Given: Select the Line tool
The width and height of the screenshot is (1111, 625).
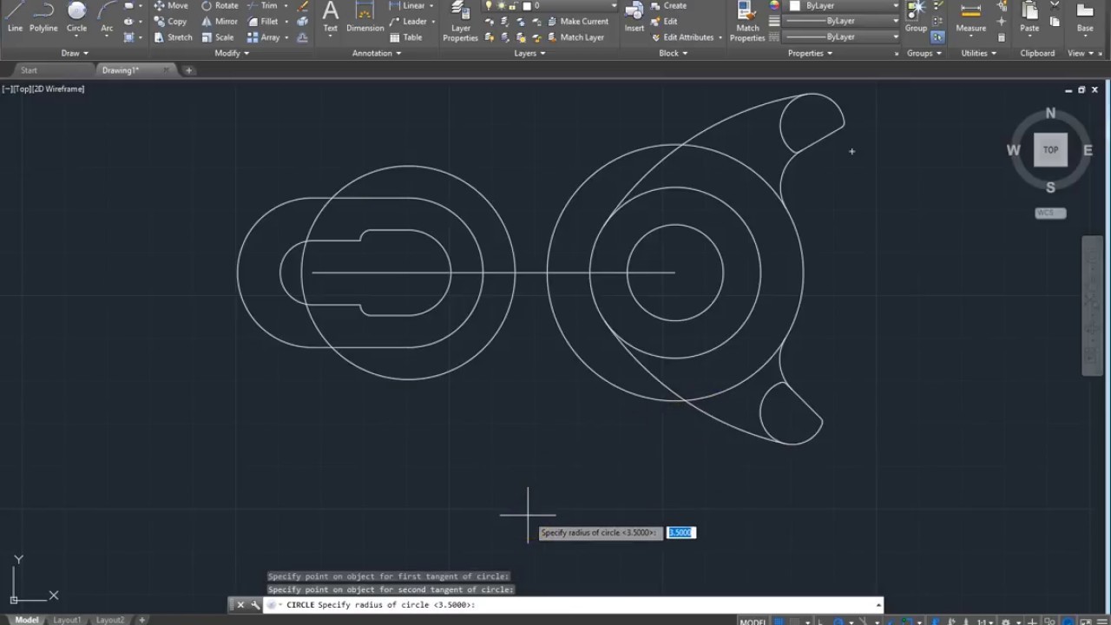Looking at the screenshot, I should pyautogui.click(x=15, y=16).
